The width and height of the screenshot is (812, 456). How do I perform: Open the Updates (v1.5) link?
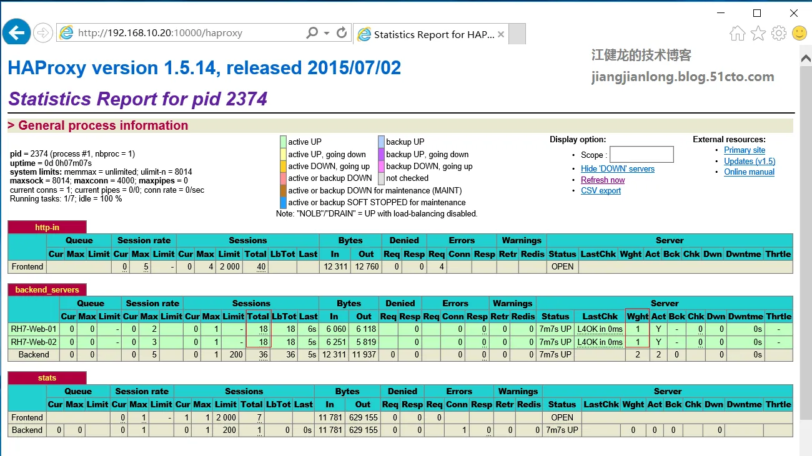coord(750,161)
